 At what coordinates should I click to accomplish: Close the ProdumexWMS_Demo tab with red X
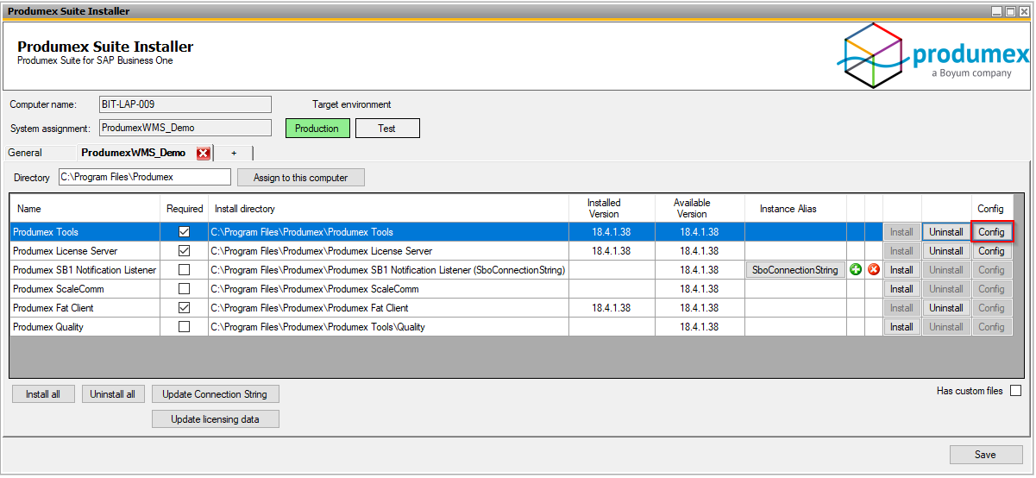[x=204, y=154]
